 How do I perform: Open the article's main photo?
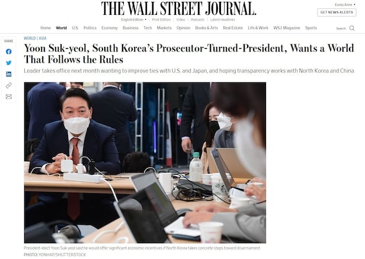click(x=145, y=162)
